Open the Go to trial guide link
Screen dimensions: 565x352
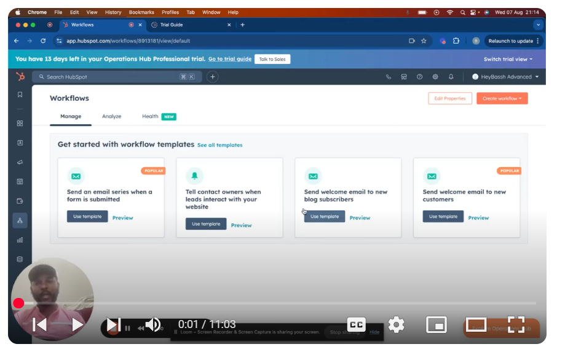coord(230,59)
